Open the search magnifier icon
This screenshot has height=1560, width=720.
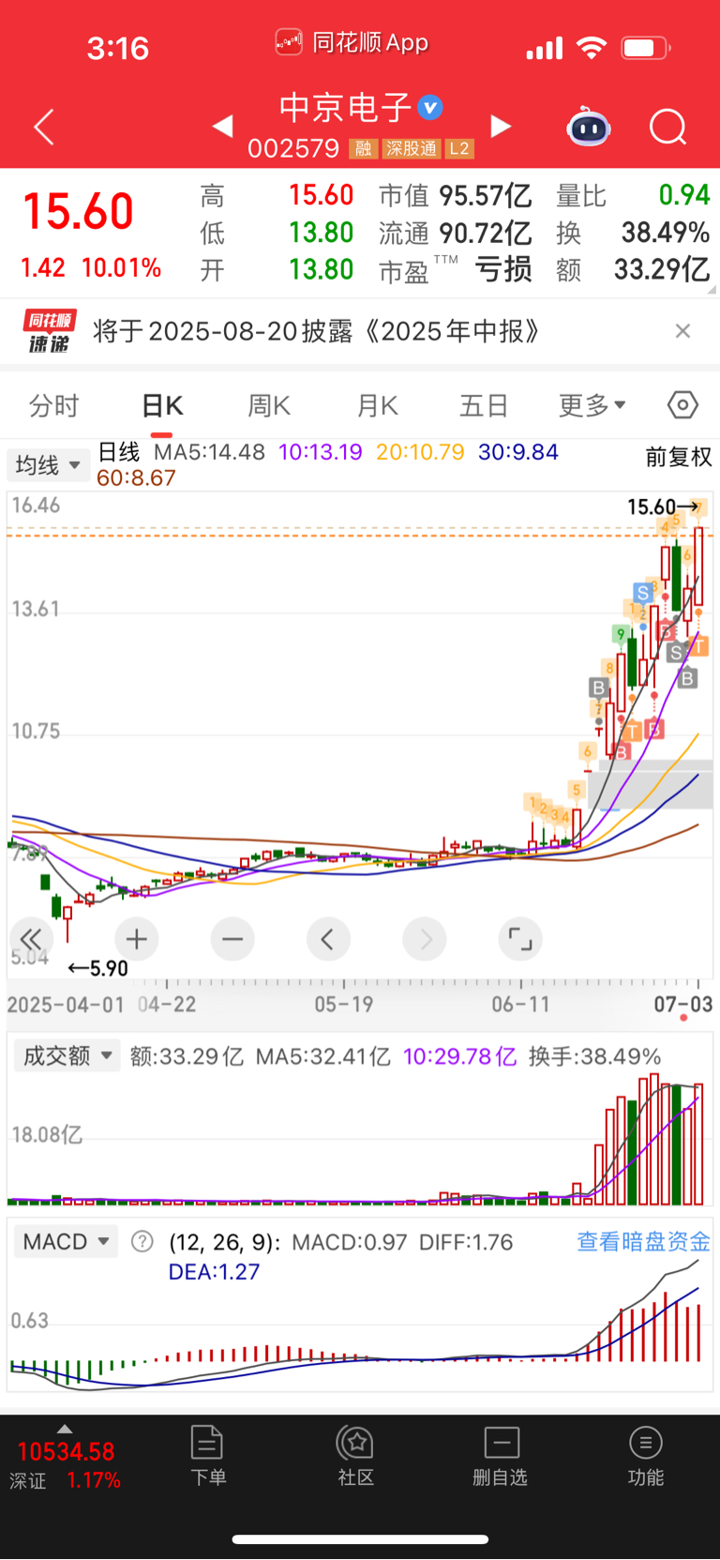click(667, 127)
